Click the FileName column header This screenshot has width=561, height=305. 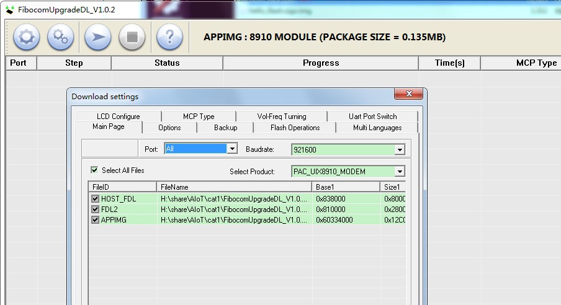(x=234, y=187)
